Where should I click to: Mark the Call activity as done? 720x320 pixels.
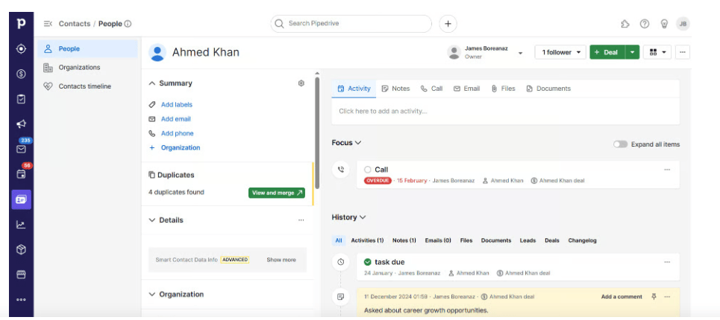coord(367,170)
